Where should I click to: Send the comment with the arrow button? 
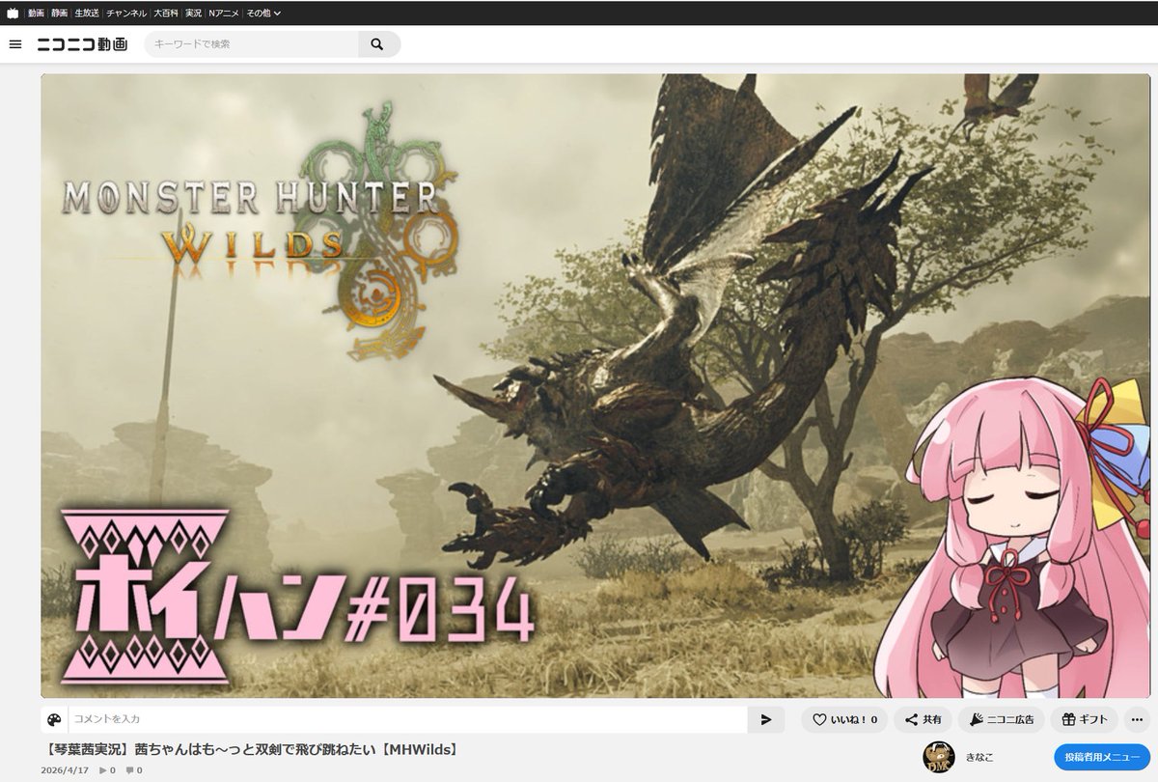pos(766,719)
